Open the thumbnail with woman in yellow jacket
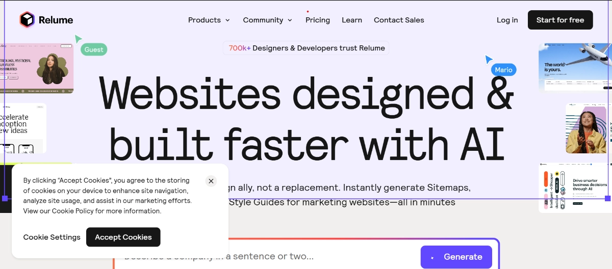Screen dimensions: 612x269 click(589, 128)
